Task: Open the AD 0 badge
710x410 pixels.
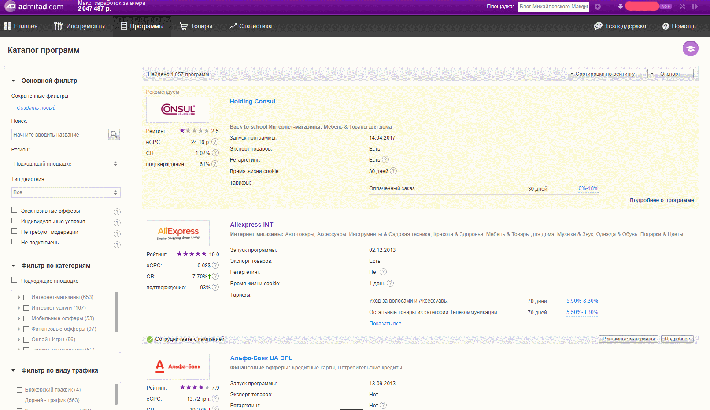Action: pos(666,7)
